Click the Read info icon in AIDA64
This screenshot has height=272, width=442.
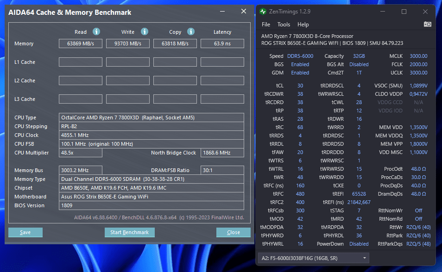coord(96,31)
